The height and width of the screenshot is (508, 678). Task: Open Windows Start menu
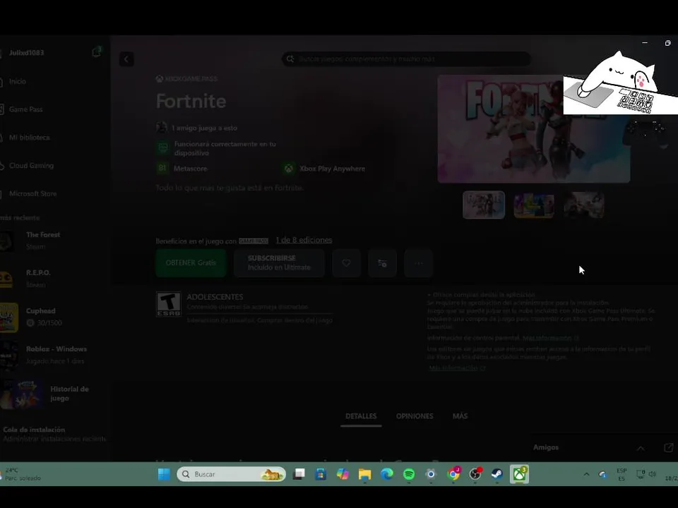164,474
